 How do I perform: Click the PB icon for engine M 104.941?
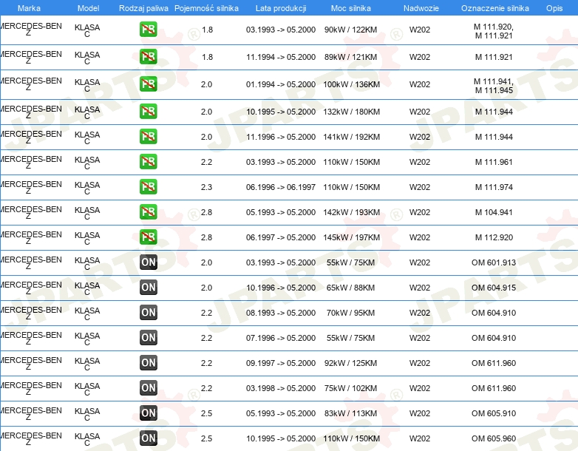(149, 212)
